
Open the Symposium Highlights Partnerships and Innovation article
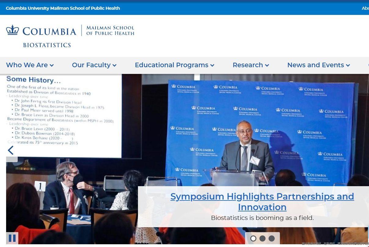[262, 202]
